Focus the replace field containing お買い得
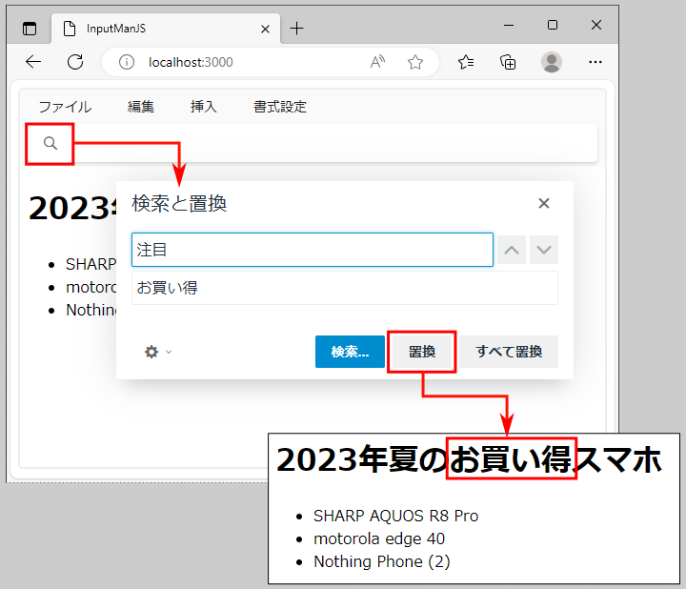This screenshot has width=686, height=589. coord(345,288)
